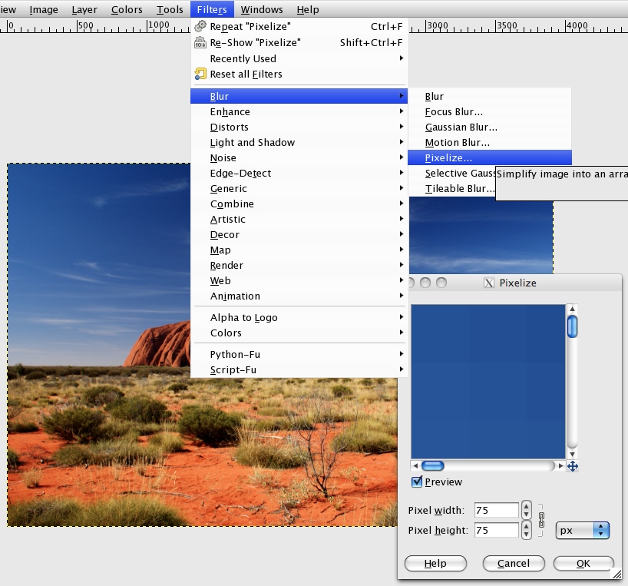
Task: Click the preview horizontal scrollbar thumb
Action: pyautogui.click(x=433, y=465)
